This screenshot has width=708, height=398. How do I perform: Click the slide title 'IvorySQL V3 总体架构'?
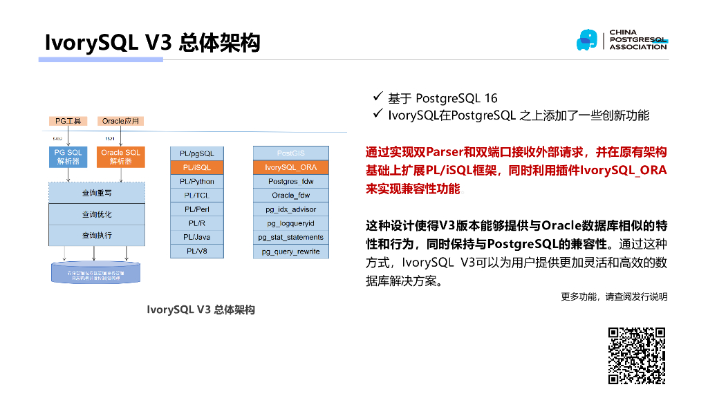click(x=152, y=43)
